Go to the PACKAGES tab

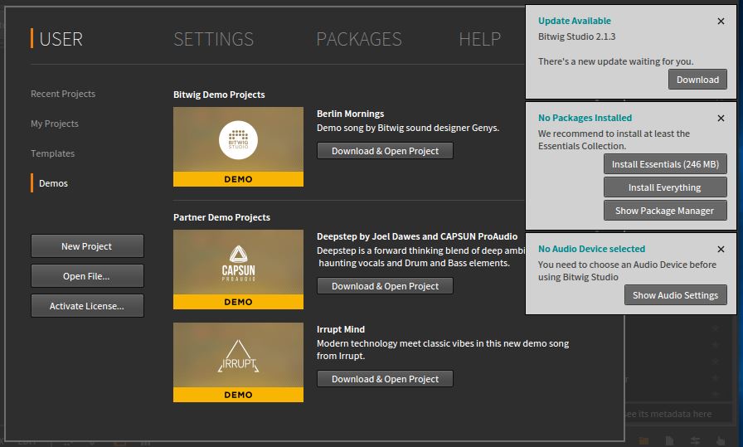click(359, 39)
